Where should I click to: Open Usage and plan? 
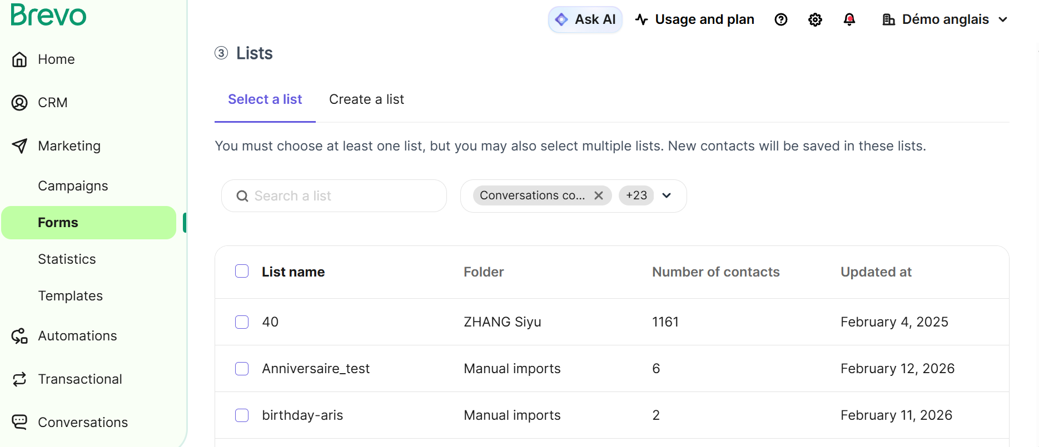coord(695,20)
